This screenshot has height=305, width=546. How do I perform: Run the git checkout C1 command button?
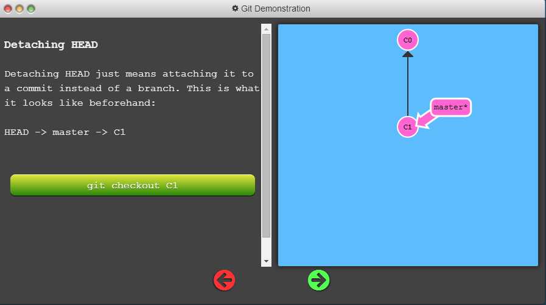click(x=133, y=185)
